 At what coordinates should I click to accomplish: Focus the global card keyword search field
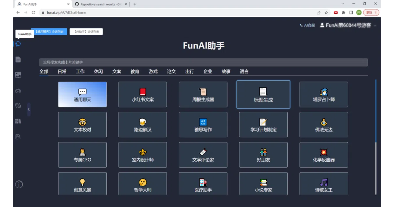[x=204, y=62]
